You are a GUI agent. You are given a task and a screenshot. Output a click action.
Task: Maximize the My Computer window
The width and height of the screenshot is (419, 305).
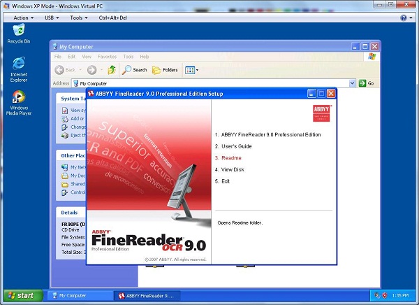365,47
